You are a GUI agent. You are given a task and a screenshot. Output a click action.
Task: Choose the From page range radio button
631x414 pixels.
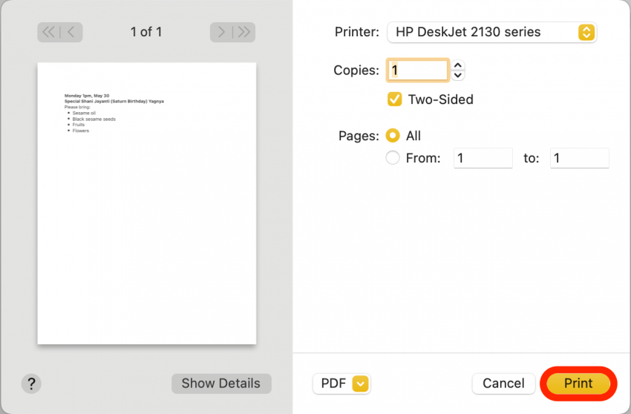pos(393,158)
